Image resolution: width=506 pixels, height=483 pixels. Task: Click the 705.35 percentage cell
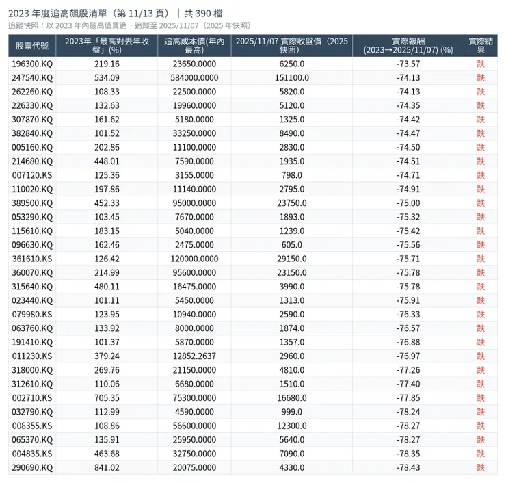(107, 398)
